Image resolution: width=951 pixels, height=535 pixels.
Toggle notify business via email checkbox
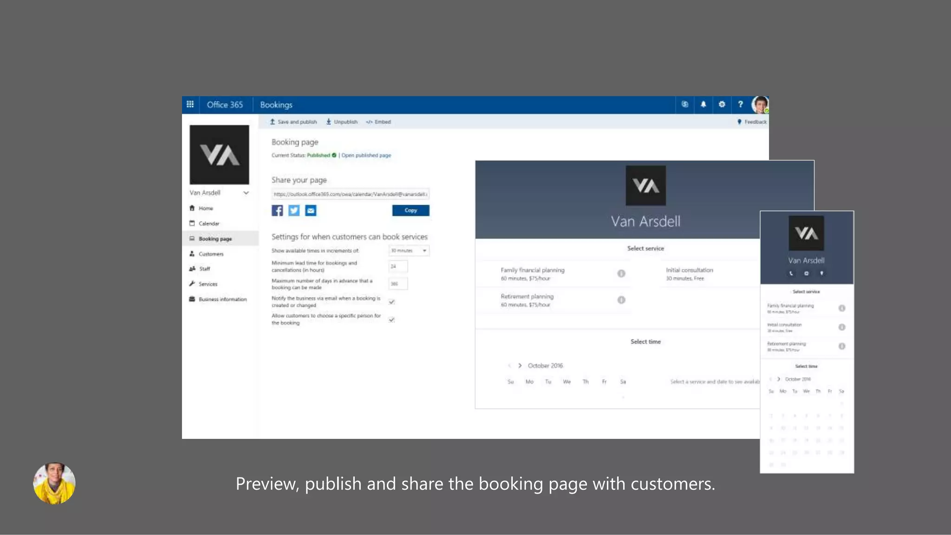[x=392, y=302]
